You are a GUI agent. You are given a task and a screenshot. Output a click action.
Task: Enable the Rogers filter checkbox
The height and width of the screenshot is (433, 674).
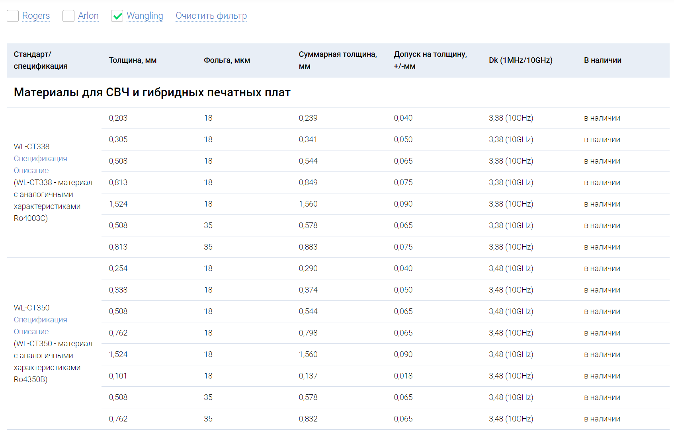(x=13, y=16)
